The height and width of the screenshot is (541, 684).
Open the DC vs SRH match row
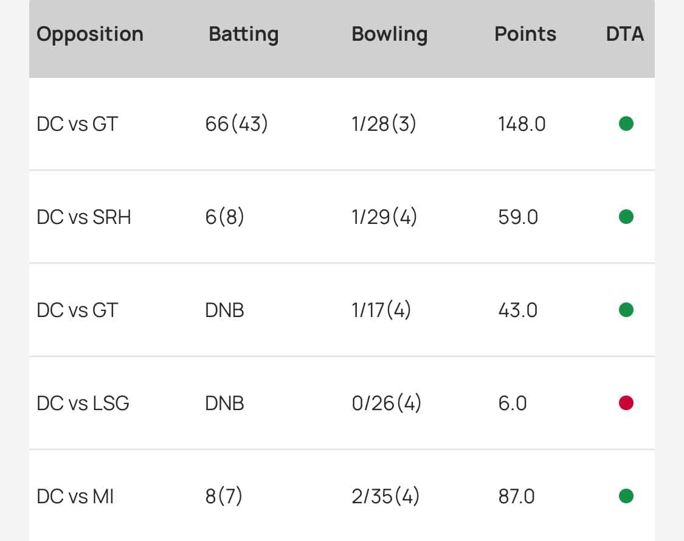84,217
